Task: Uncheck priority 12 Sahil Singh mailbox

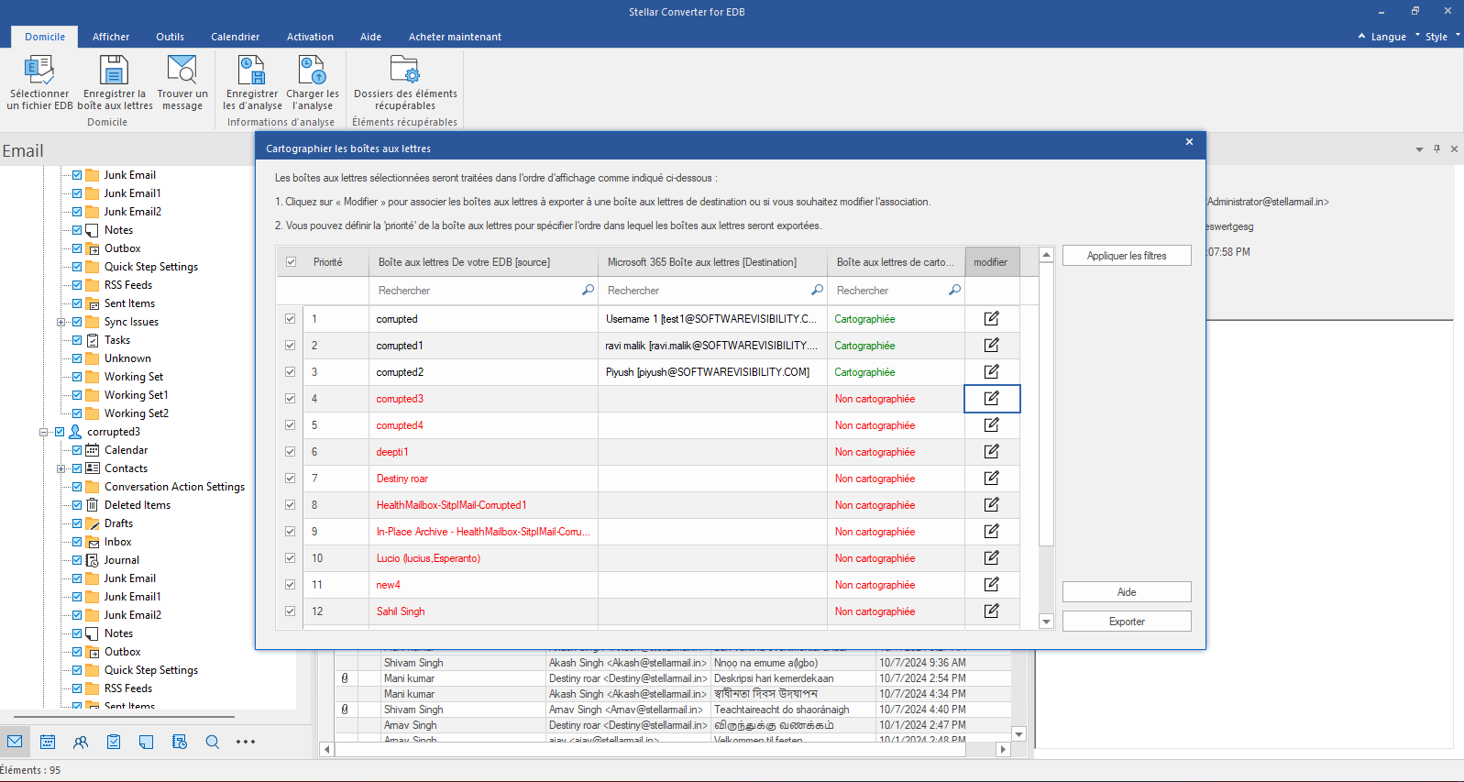Action: click(291, 611)
